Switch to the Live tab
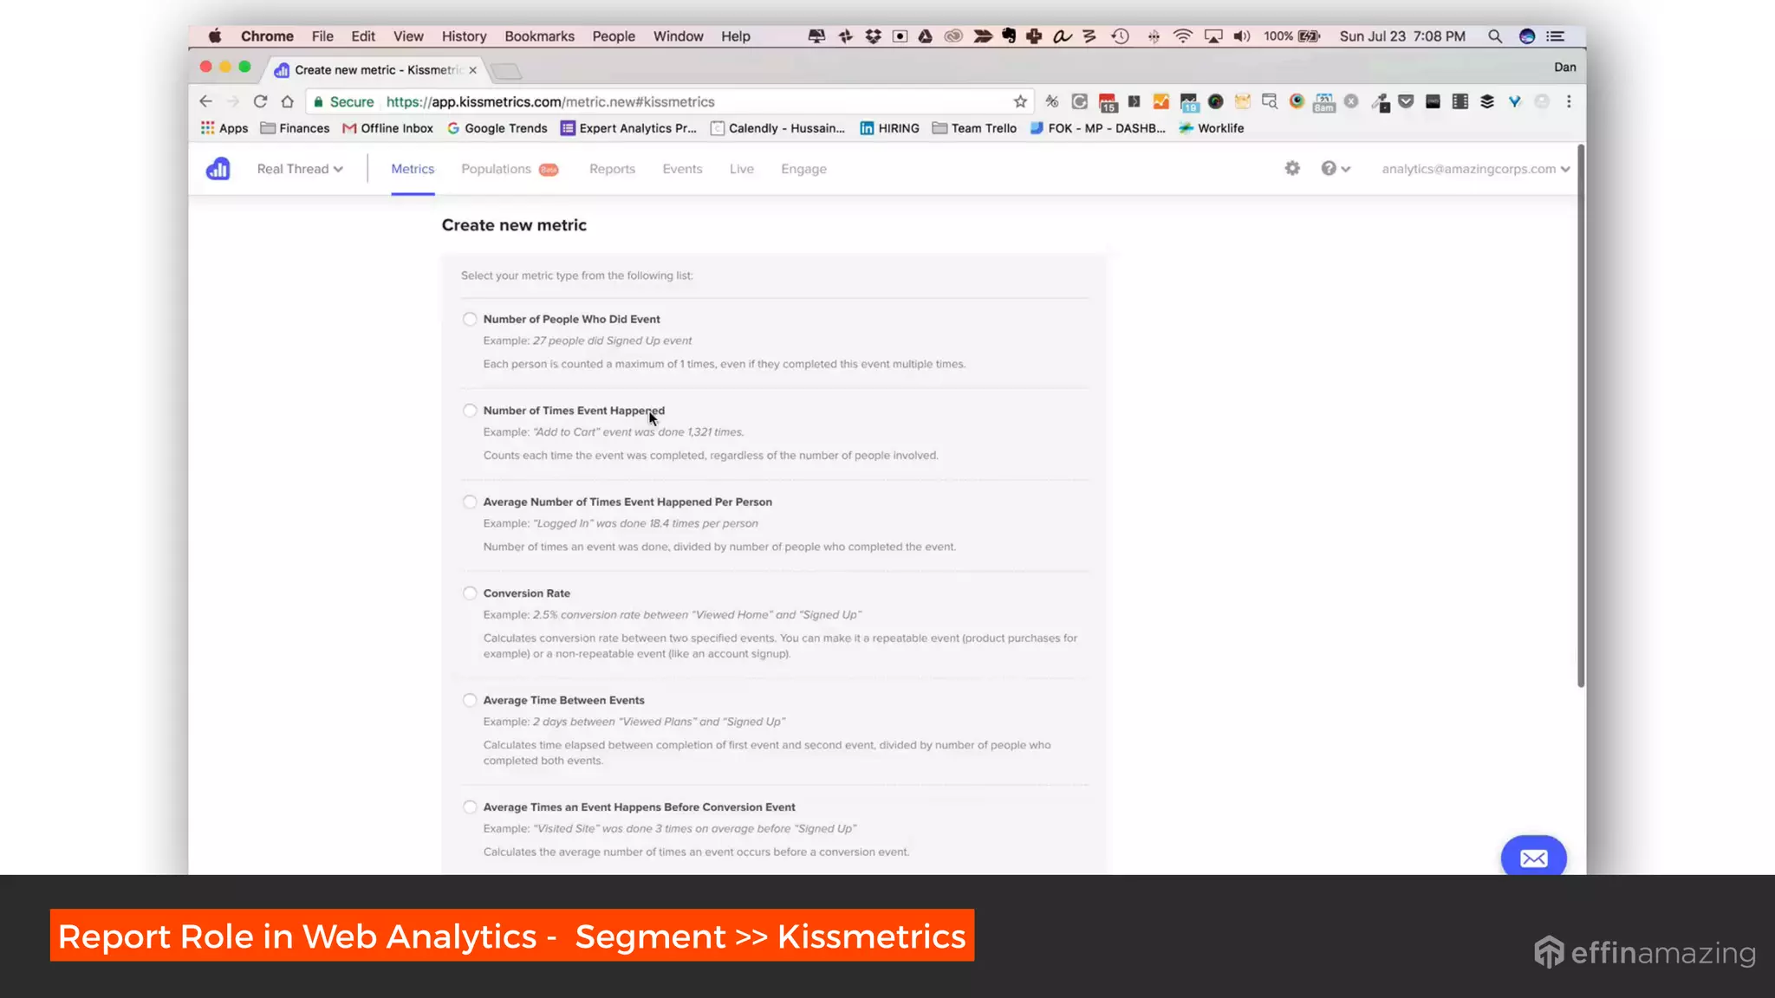Image resolution: width=1775 pixels, height=998 pixels. [741, 169]
